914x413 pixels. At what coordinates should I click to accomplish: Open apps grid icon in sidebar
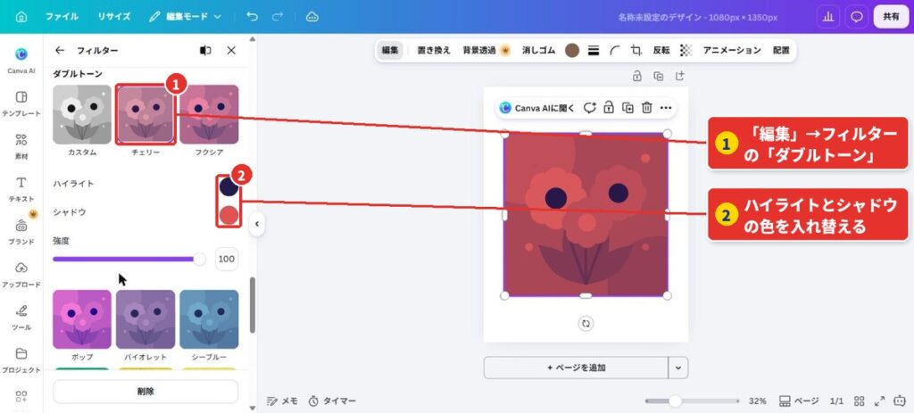(x=21, y=397)
